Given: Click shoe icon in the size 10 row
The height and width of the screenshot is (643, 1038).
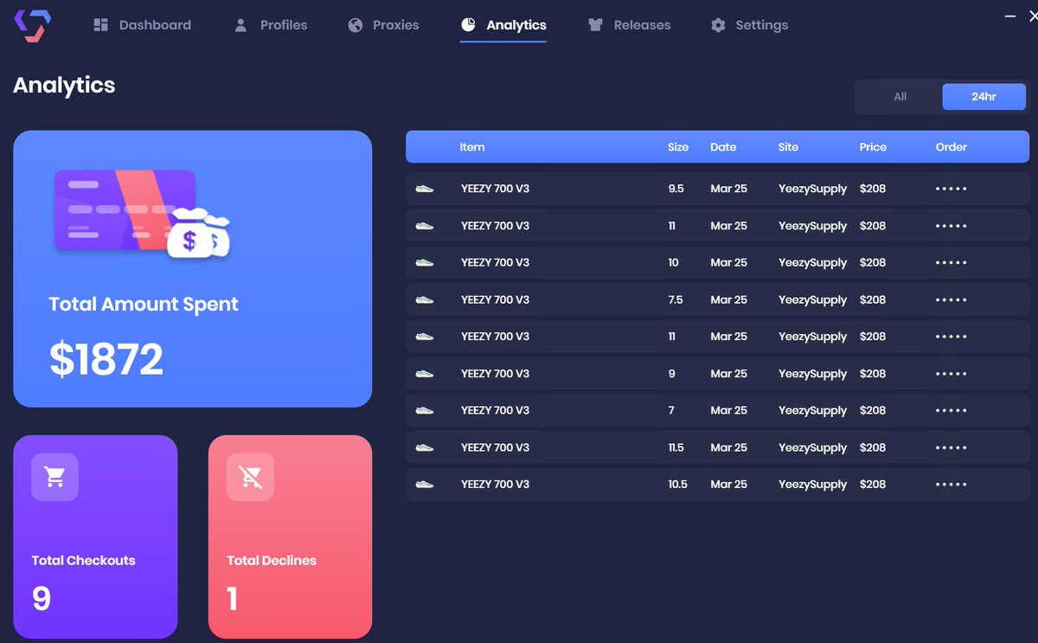Looking at the screenshot, I should pos(424,262).
